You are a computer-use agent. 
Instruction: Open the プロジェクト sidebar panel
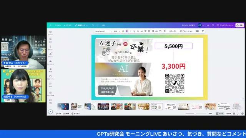coord(50,77)
